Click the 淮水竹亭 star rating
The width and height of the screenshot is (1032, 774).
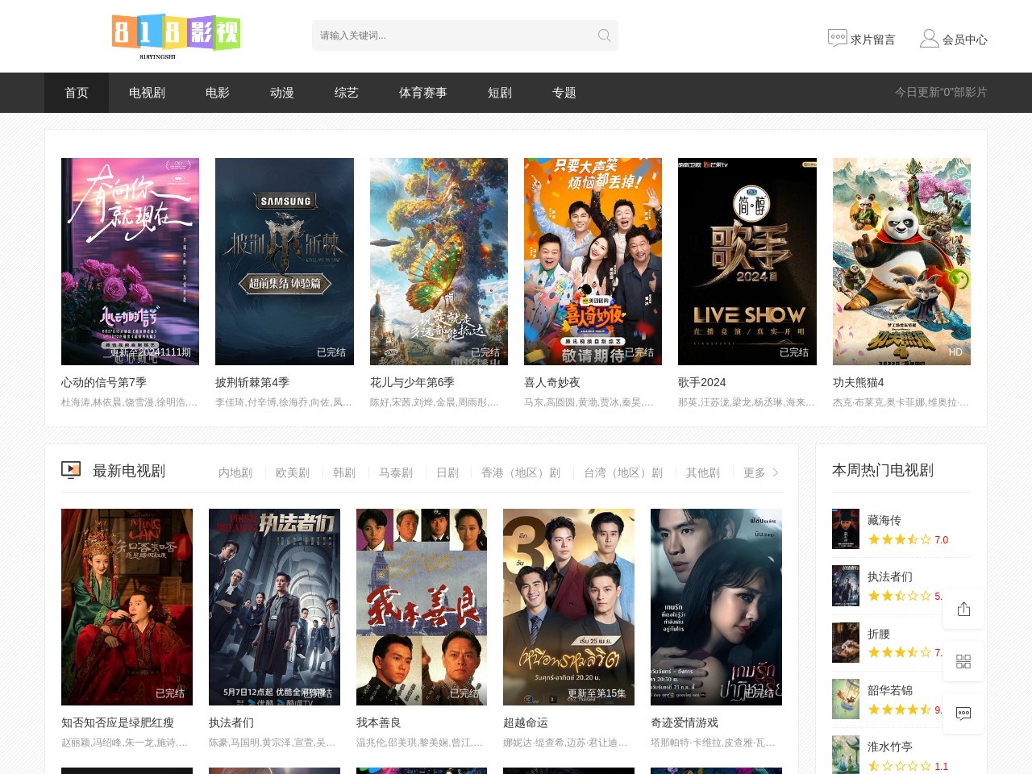899,766
